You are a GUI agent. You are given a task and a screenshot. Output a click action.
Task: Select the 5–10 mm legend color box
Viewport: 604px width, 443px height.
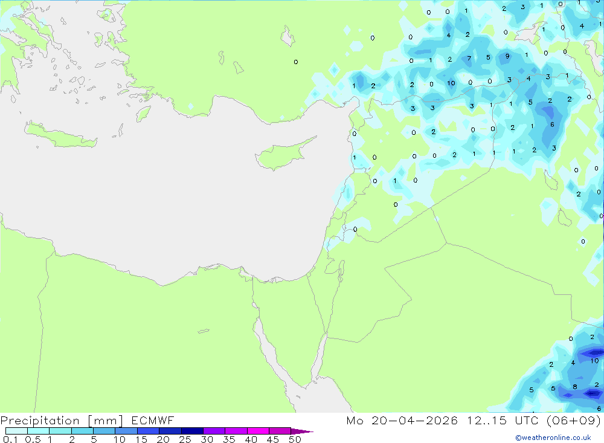tap(104, 431)
